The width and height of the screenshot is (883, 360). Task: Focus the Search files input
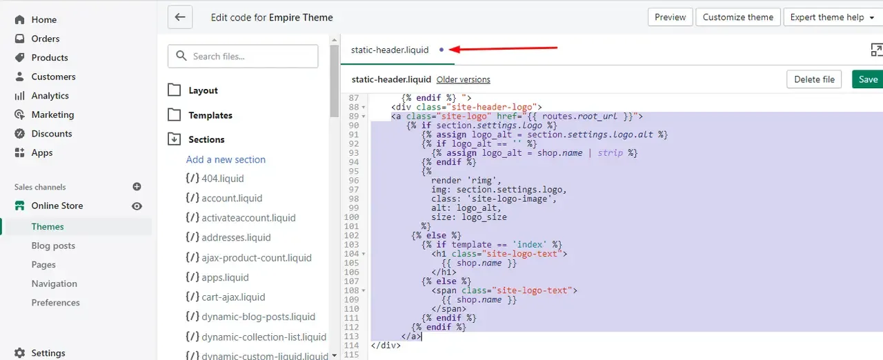[243, 57]
